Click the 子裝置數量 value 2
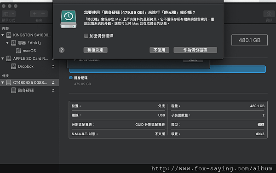The image size is (276, 173). coord(263,115)
